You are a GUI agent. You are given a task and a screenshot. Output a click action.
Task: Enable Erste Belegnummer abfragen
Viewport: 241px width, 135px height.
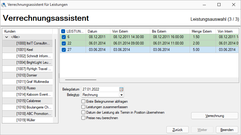coord(83,101)
